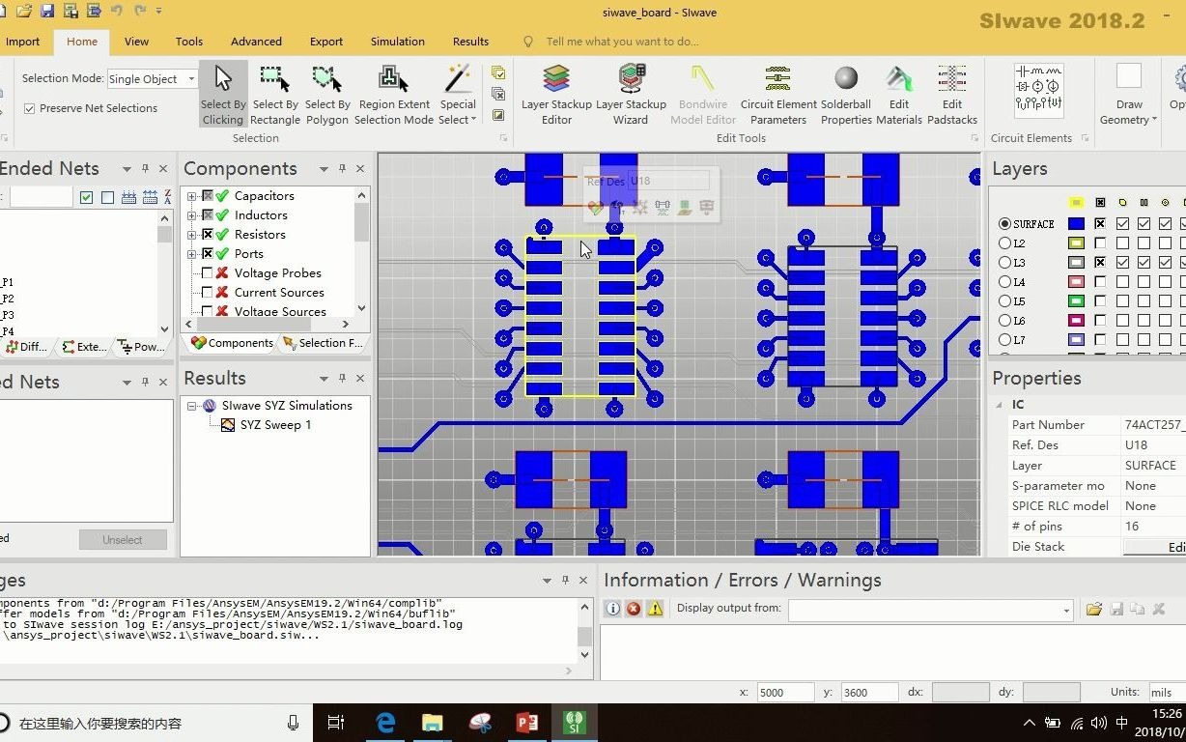Toggle L5 layer visibility checkbox
Screen dimensions: 1186x742
[x=1100, y=301]
